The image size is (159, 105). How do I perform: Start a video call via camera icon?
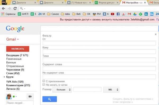click(x=30, y=97)
